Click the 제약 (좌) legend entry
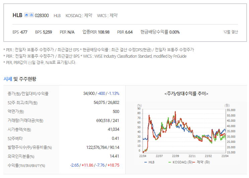249x178 pixels. click(x=201, y=162)
